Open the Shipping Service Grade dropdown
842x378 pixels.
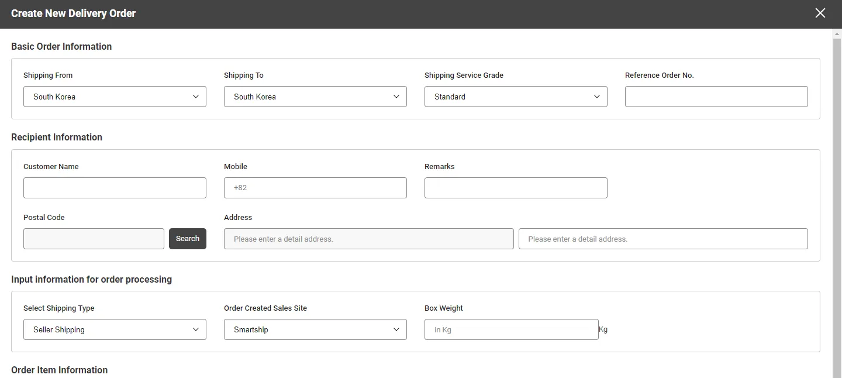point(516,97)
